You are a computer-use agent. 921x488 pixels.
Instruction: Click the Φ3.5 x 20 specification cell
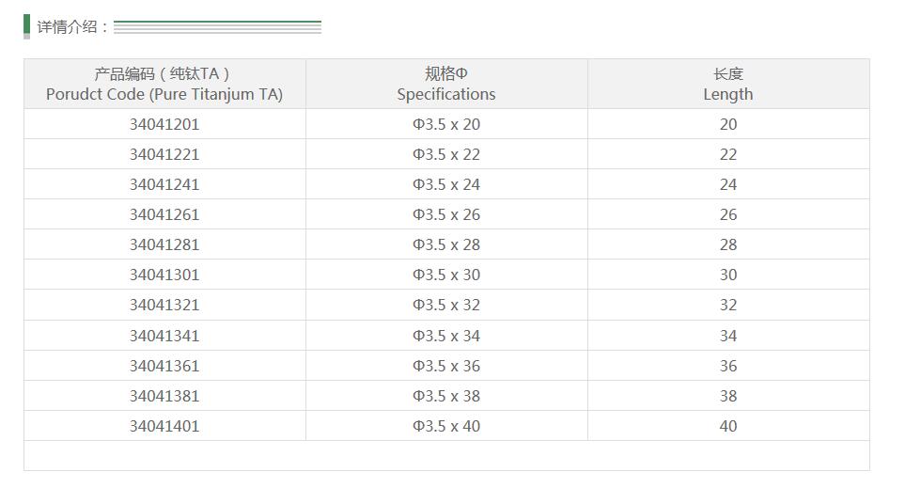[x=446, y=124]
